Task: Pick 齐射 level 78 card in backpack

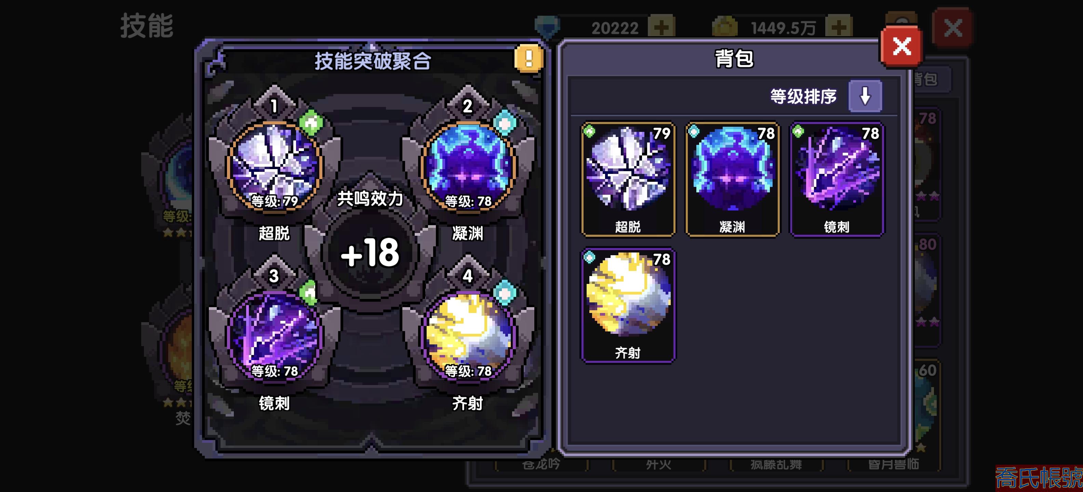Action: (628, 305)
